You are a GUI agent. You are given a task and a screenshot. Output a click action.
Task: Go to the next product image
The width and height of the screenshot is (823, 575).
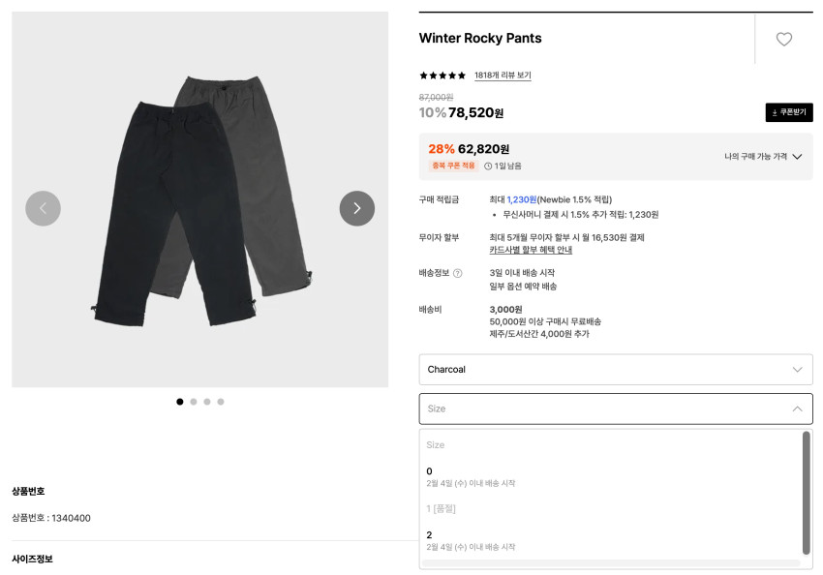coord(356,208)
